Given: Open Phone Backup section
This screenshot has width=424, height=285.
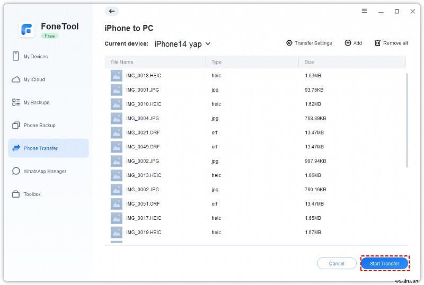Looking at the screenshot, I should pos(48,126).
